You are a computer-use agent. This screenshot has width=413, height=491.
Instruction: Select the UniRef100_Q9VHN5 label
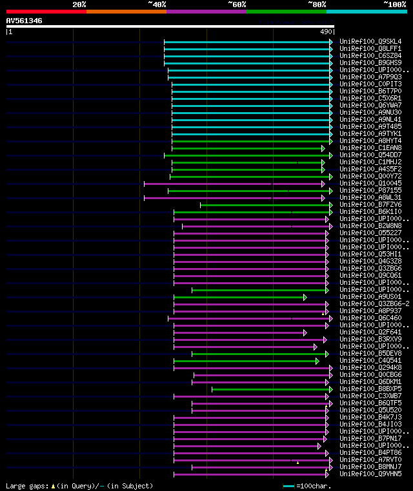pos(370,474)
